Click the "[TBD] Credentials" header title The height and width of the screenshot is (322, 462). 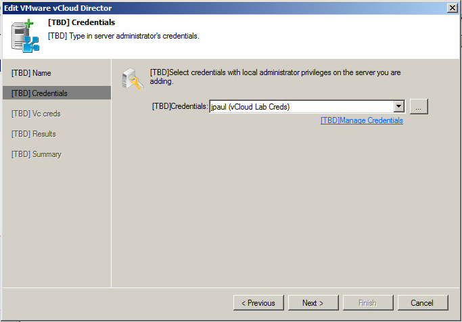[81, 22]
